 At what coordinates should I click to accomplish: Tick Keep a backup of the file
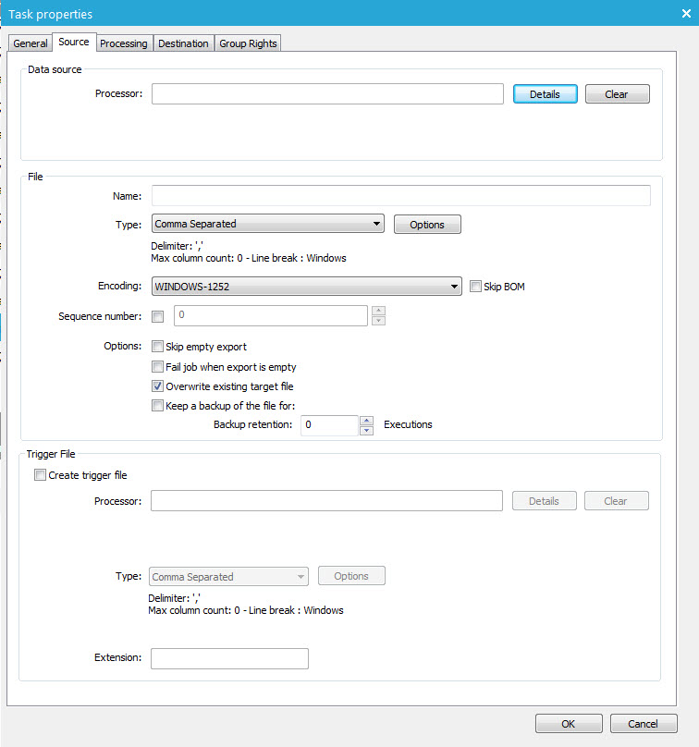click(157, 405)
